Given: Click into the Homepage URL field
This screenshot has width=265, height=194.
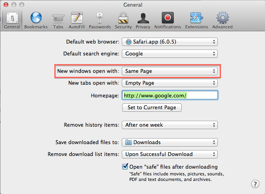Looking at the screenshot, I should pyautogui.click(x=170, y=95).
